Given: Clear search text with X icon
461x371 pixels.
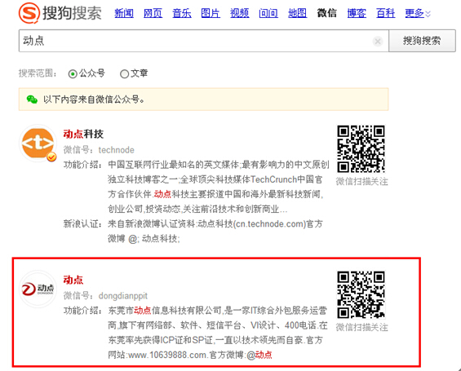Looking at the screenshot, I should click(378, 41).
